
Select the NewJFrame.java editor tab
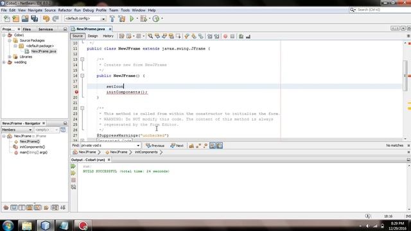(91, 29)
